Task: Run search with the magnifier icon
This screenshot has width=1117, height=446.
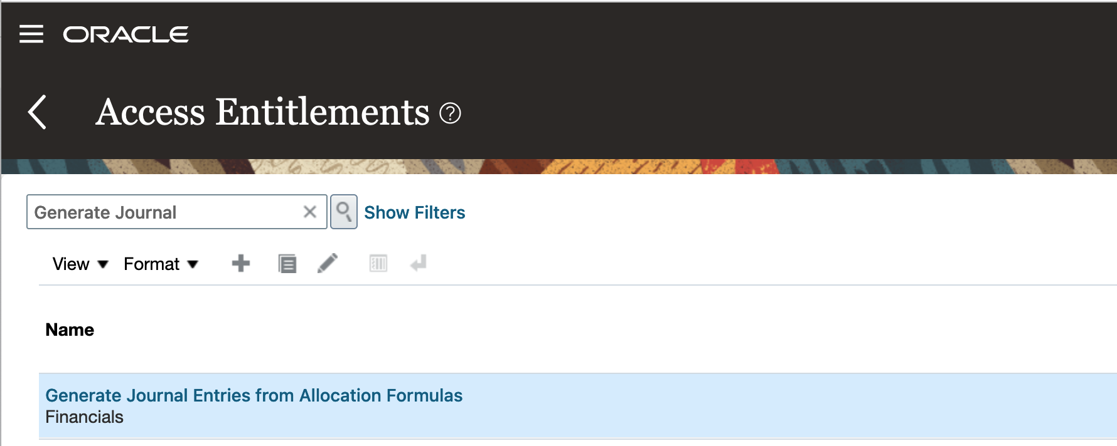Action: [x=344, y=212]
